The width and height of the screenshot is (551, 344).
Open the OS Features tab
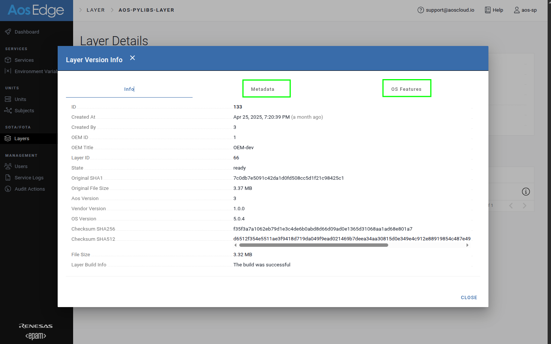coord(407,89)
